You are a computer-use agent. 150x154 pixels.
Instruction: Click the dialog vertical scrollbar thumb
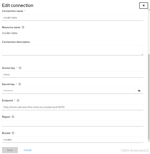point(149,97)
